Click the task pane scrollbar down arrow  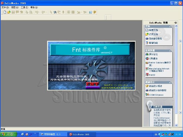[176, 125]
